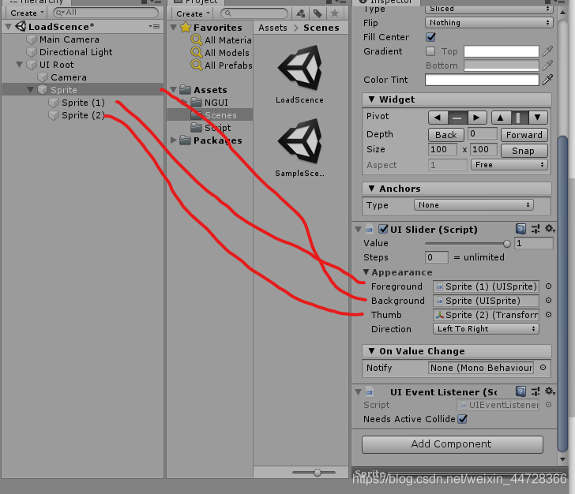Click the Gradient Top color swatch
575x494 pixels.
502,51
